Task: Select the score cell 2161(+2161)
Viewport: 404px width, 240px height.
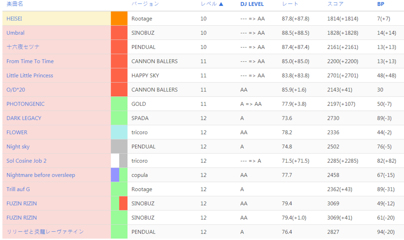Action: tap(343, 47)
